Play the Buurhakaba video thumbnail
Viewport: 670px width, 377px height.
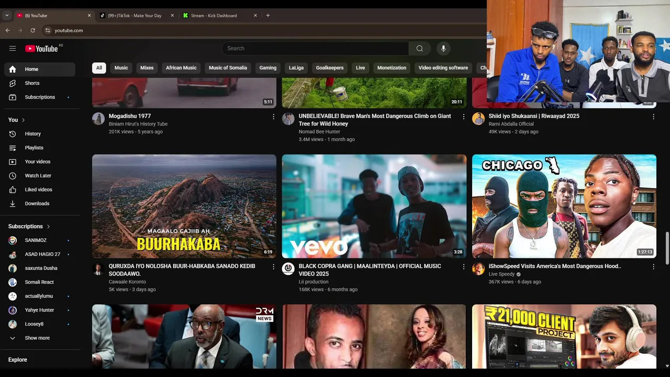tap(184, 206)
